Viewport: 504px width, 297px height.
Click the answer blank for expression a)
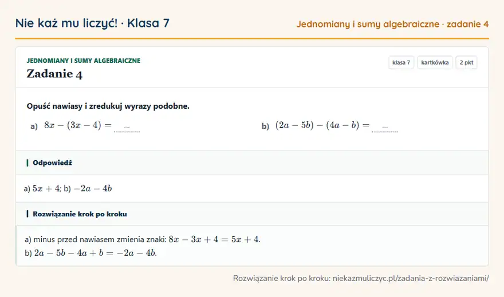127,128
